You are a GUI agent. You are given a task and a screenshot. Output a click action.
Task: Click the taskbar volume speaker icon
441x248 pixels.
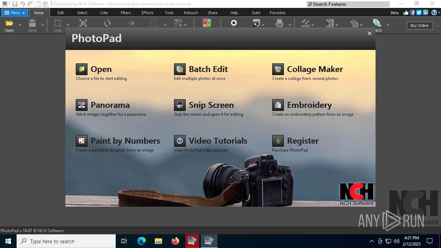click(x=397, y=241)
